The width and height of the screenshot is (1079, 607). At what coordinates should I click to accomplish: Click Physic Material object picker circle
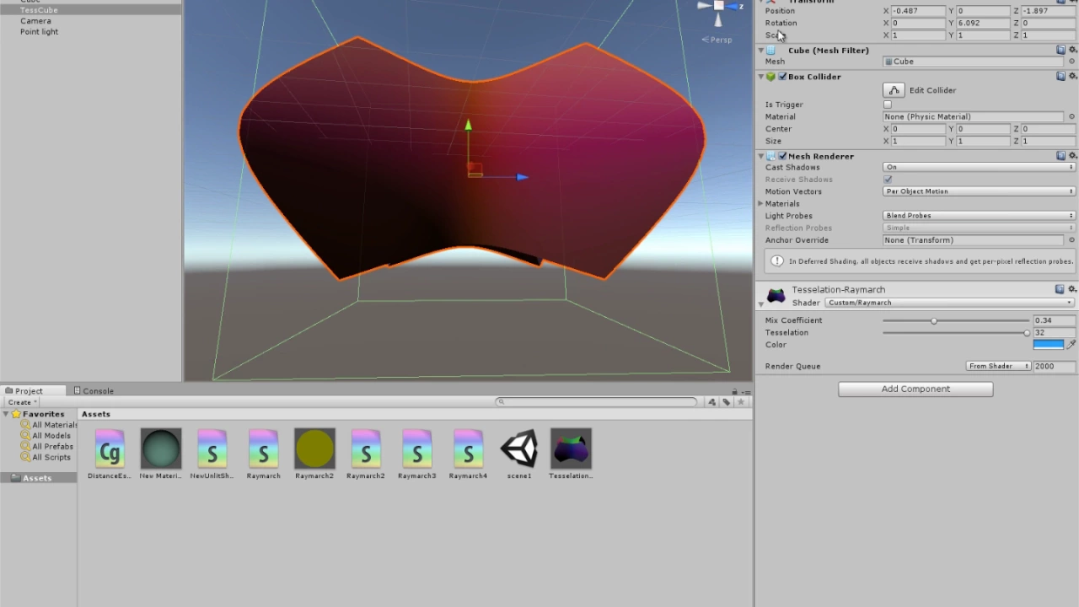click(x=1072, y=116)
